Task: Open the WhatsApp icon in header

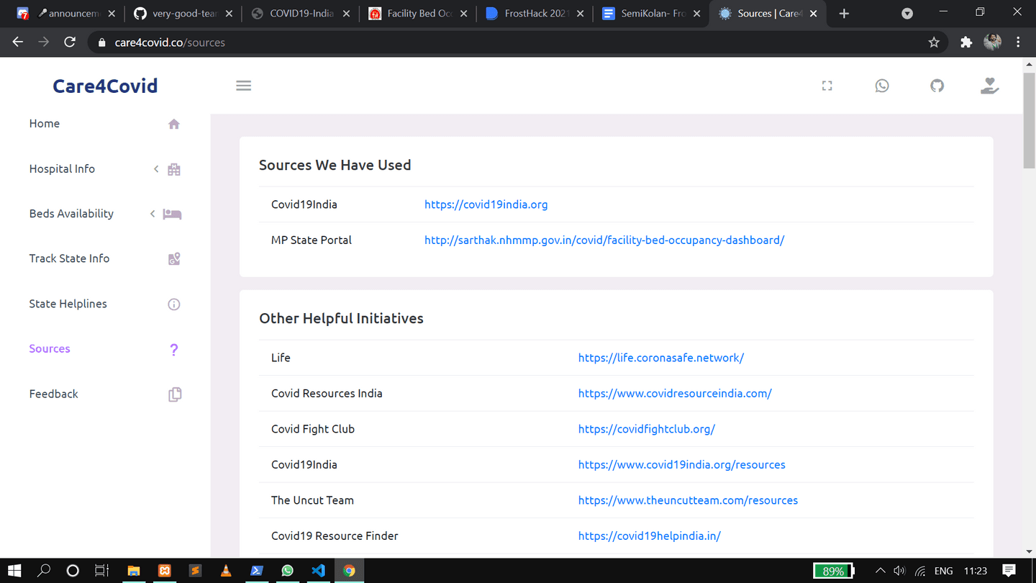Action: click(882, 86)
